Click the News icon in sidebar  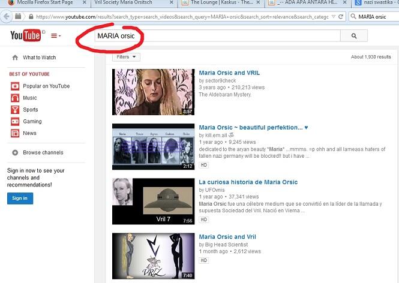15,133
